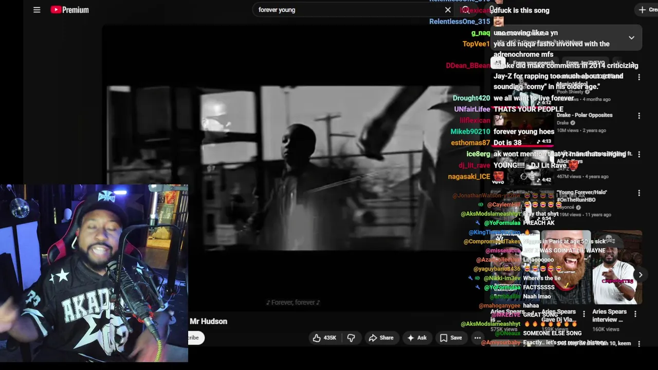Open options for 'Aries Spears interview' short

(x=635, y=313)
